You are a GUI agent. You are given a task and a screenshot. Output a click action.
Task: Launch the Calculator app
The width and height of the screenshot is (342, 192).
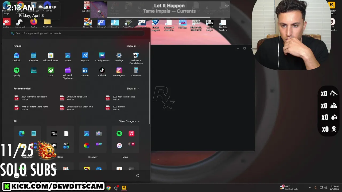pos(136,72)
